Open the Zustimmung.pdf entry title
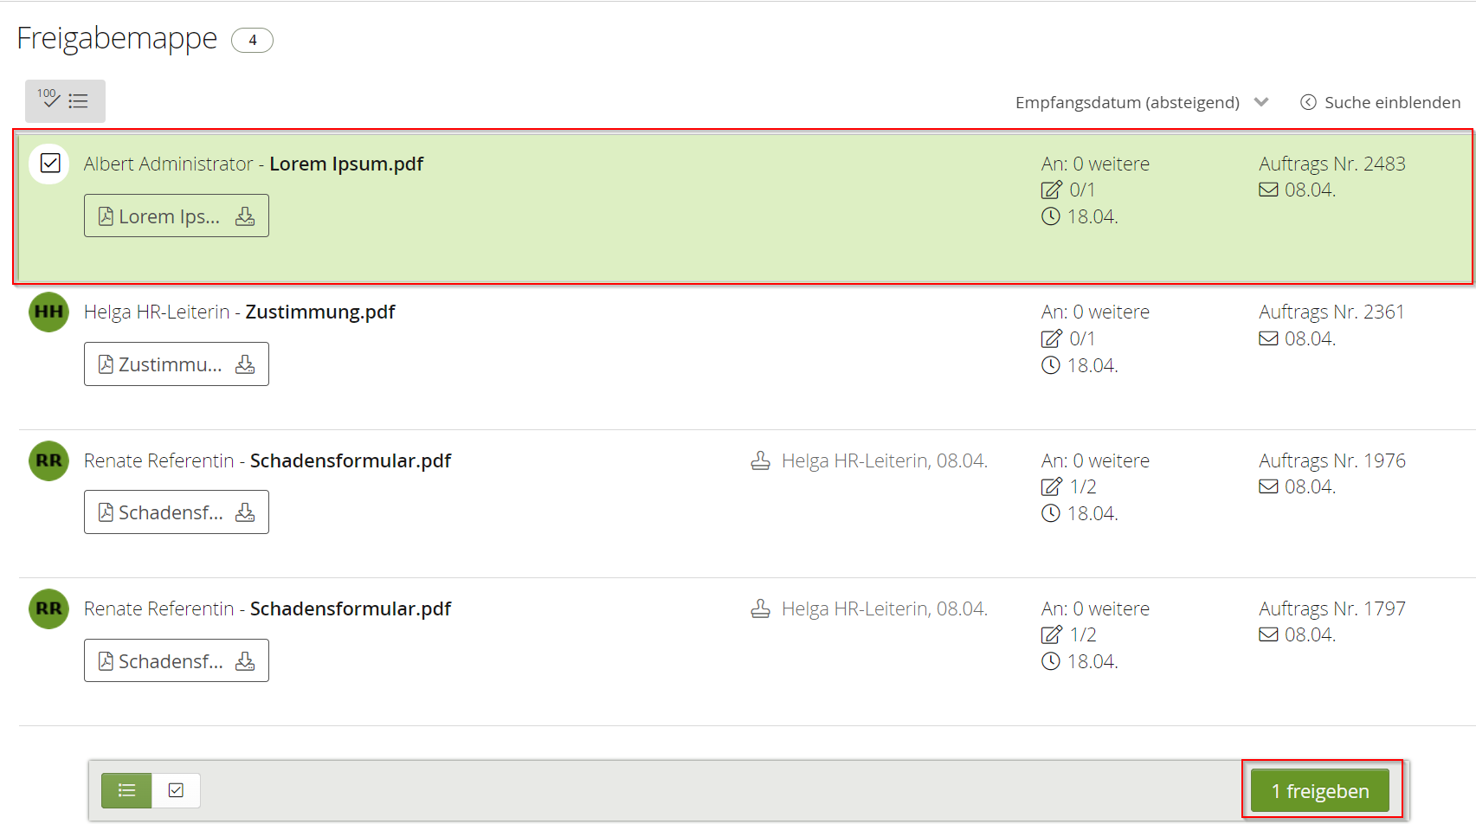The width and height of the screenshot is (1476, 824). pos(320,312)
